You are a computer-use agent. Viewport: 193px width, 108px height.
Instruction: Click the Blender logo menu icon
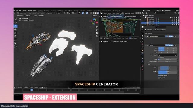(14, 11)
